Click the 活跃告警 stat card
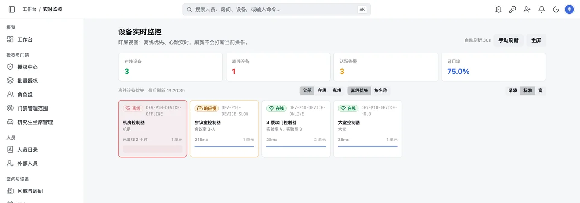Screen dimensions: 580x203 (386, 67)
